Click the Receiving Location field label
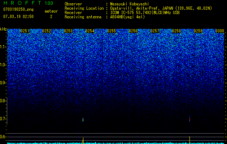227x144 pixels. (84, 8)
